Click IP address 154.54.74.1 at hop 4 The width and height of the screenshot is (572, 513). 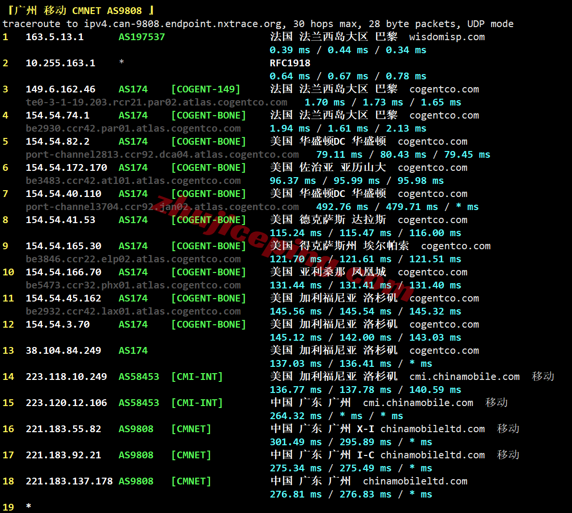click(x=57, y=116)
